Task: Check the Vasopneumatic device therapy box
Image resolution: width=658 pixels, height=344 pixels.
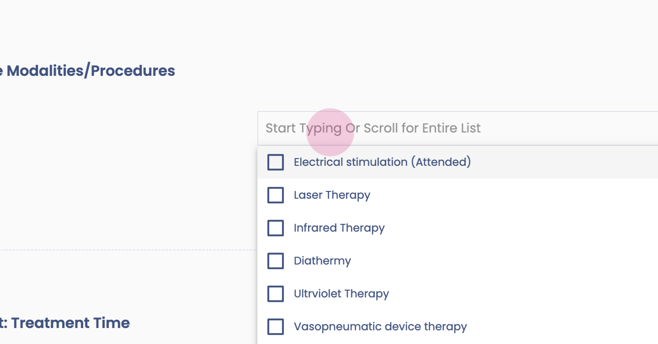Action: [x=276, y=327]
